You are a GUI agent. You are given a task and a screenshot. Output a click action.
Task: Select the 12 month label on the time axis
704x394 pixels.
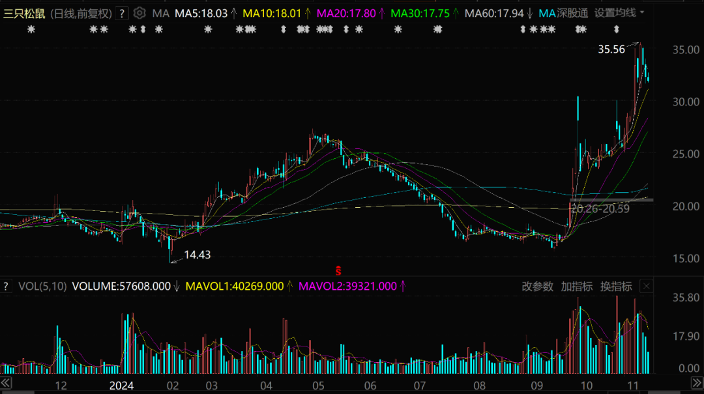[x=61, y=386]
